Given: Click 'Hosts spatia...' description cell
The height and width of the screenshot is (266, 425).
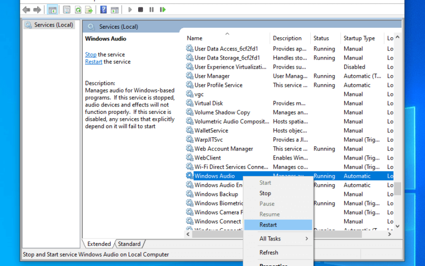Looking at the screenshot, I should 290,121.
